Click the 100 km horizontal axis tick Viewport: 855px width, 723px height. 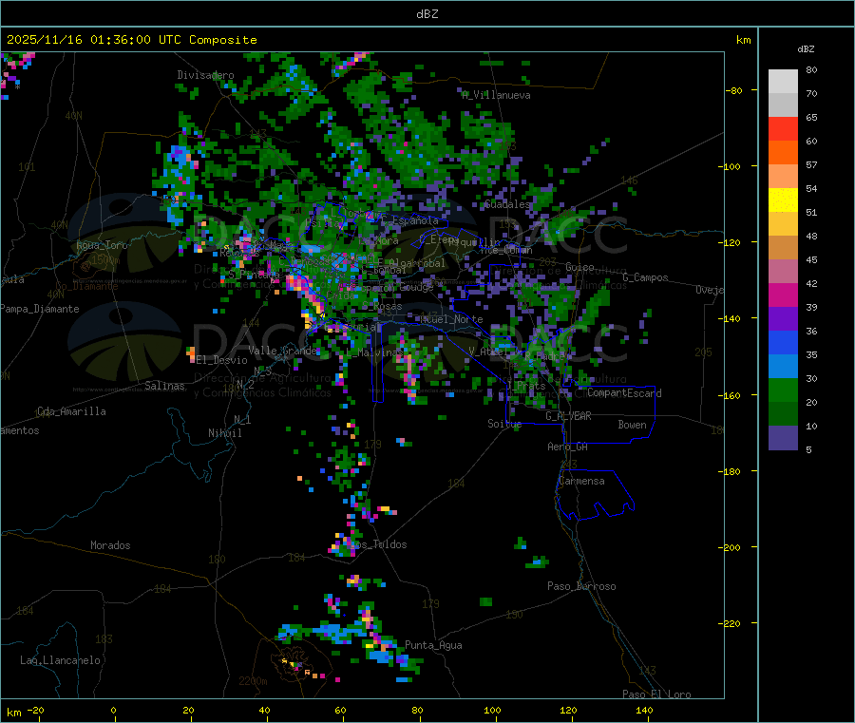pos(492,710)
